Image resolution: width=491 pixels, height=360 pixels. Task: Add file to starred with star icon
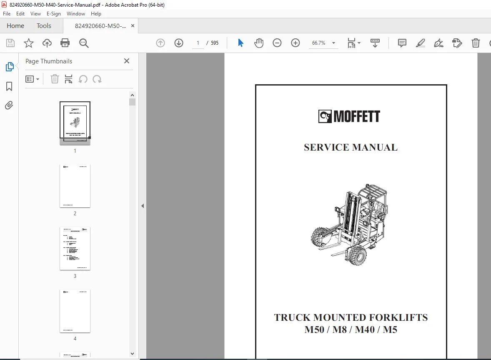click(x=28, y=43)
